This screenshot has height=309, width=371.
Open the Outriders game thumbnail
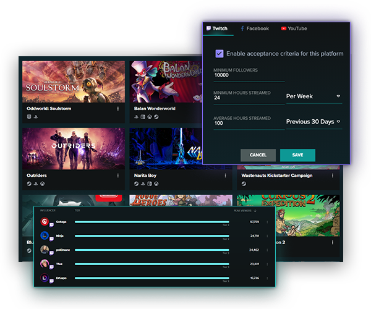click(74, 149)
